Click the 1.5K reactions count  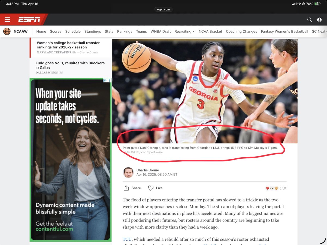(283, 188)
